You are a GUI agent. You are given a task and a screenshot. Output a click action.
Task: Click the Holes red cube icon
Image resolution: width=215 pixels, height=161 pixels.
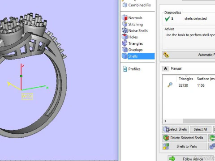pyautogui.click(x=125, y=37)
